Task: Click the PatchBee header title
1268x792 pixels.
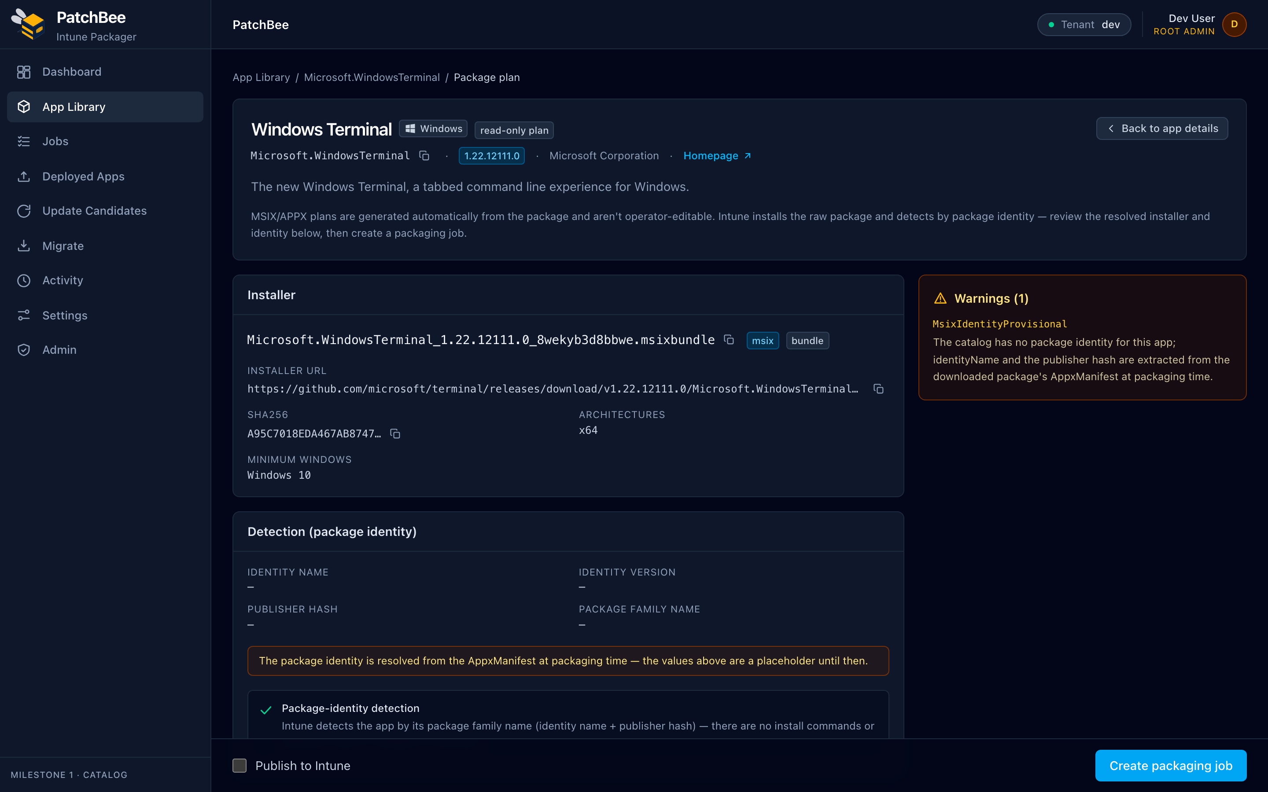Action: tap(260, 25)
